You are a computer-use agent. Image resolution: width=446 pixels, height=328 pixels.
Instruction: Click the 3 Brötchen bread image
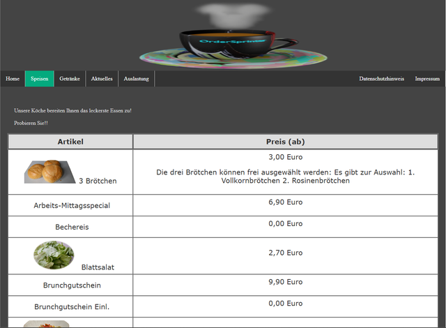(49, 172)
